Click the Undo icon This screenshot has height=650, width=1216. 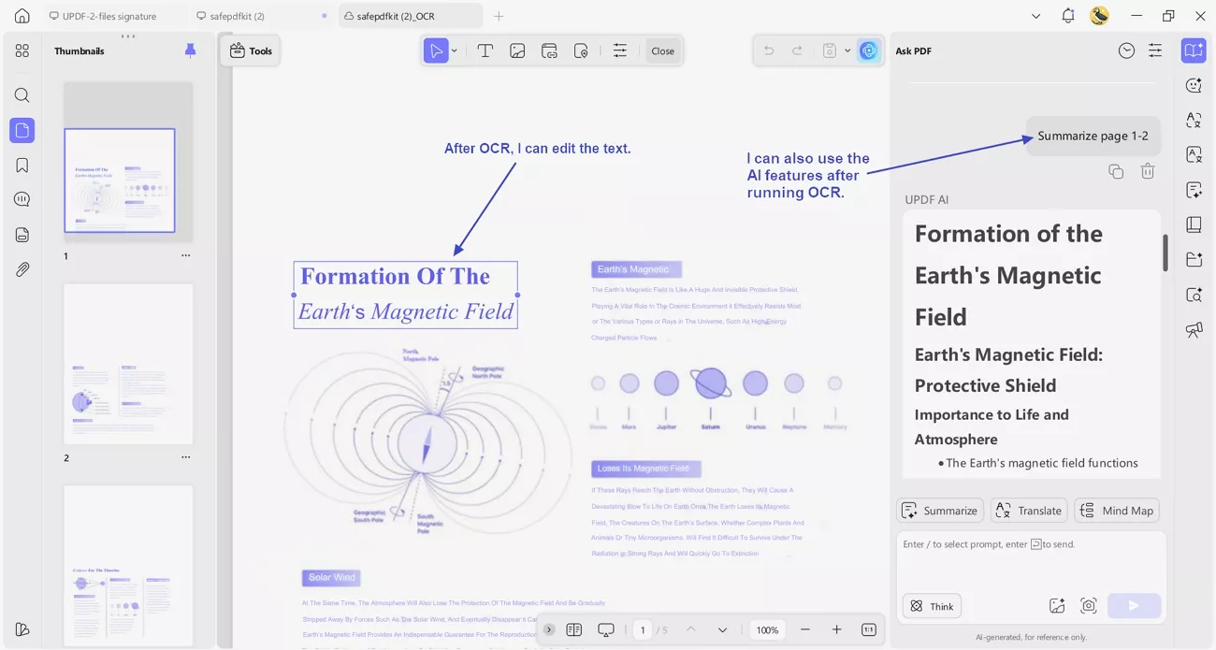click(x=768, y=51)
